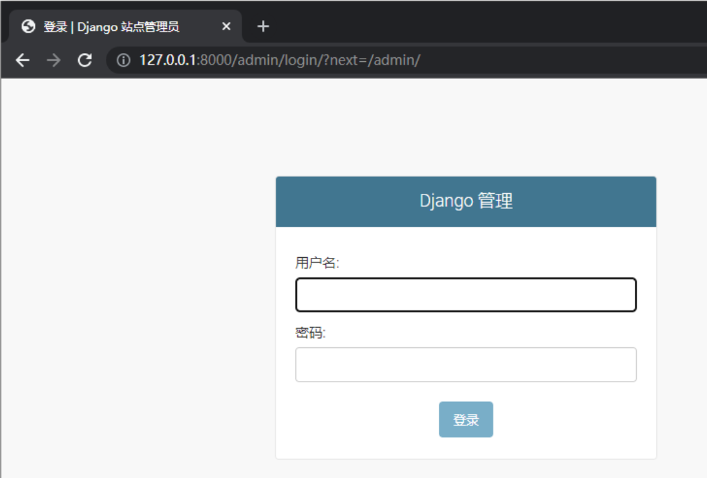Click the Django 管理 header title
Image resolution: width=707 pixels, height=478 pixels.
point(466,201)
